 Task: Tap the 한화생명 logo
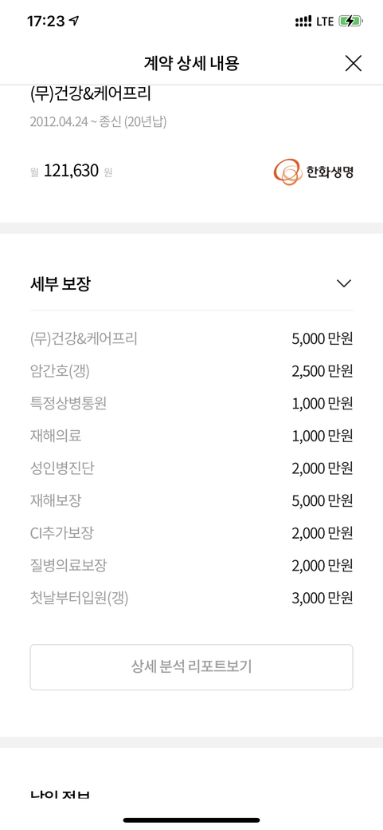pos(313,172)
